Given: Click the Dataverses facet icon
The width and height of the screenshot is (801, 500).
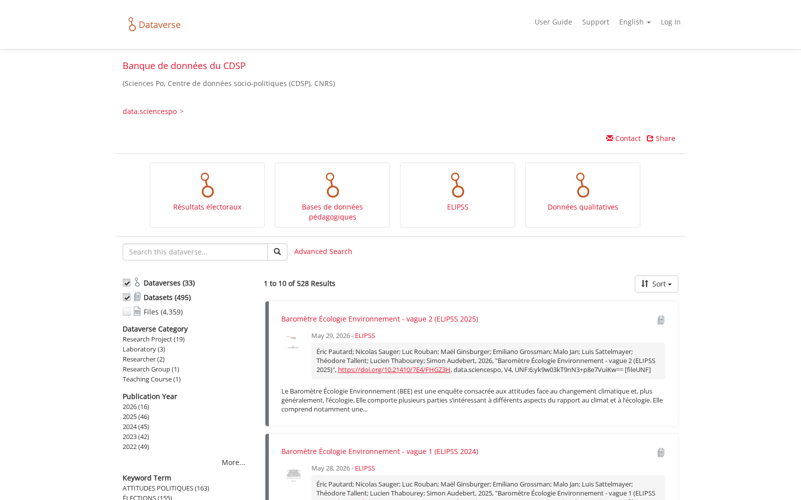Looking at the screenshot, I should coord(137,282).
